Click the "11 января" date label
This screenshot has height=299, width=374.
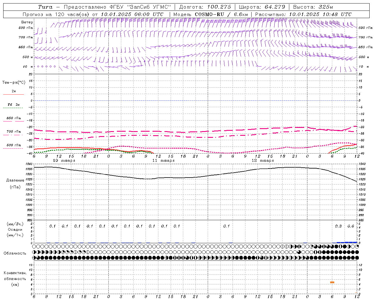pyautogui.click(x=163, y=161)
